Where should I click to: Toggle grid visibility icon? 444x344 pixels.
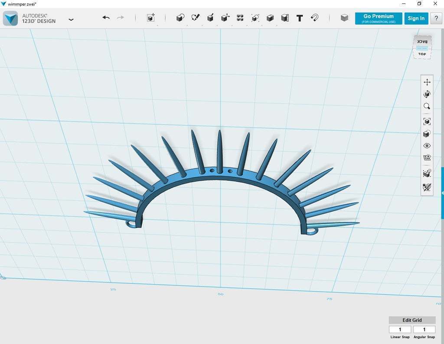click(x=427, y=158)
